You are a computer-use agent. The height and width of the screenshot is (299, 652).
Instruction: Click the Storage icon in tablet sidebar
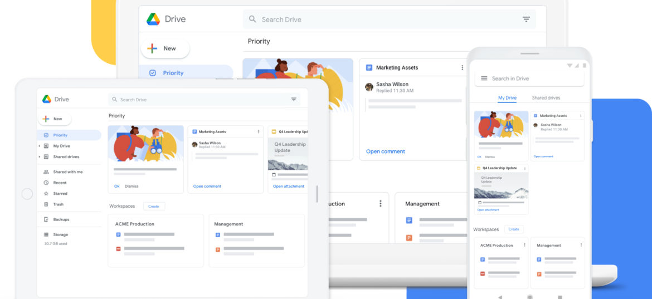[46, 235]
